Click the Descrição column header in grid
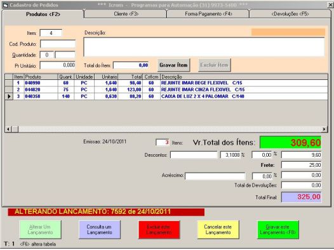 [x=244, y=77]
